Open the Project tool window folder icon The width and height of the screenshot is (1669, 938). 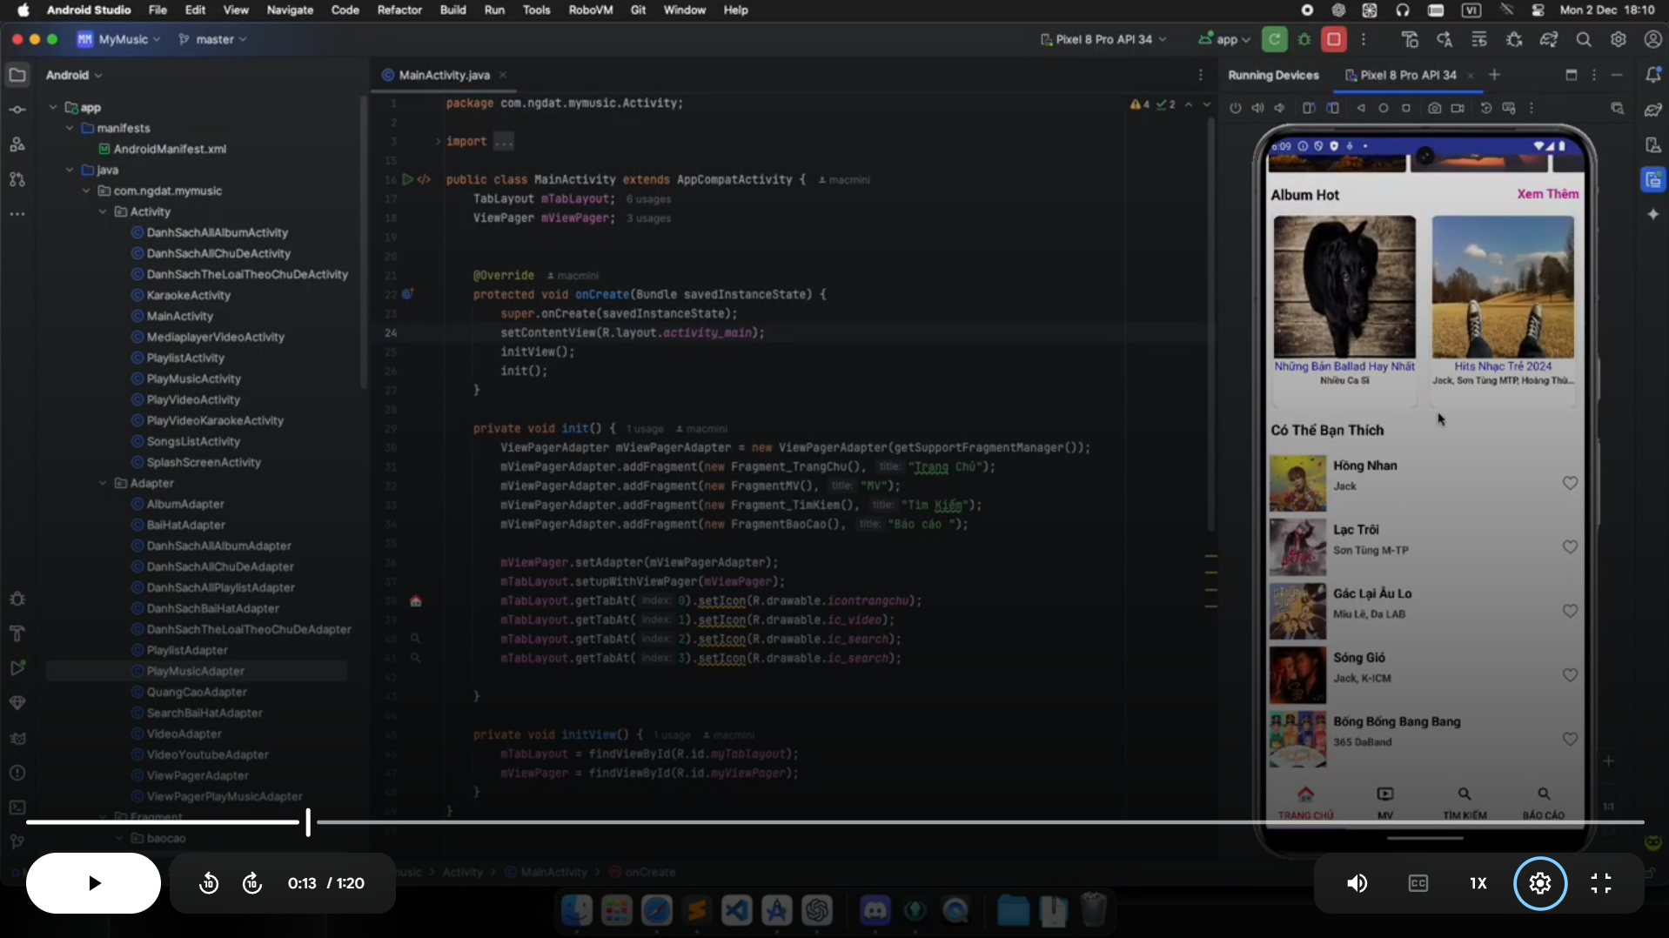pyautogui.click(x=17, y=75)
